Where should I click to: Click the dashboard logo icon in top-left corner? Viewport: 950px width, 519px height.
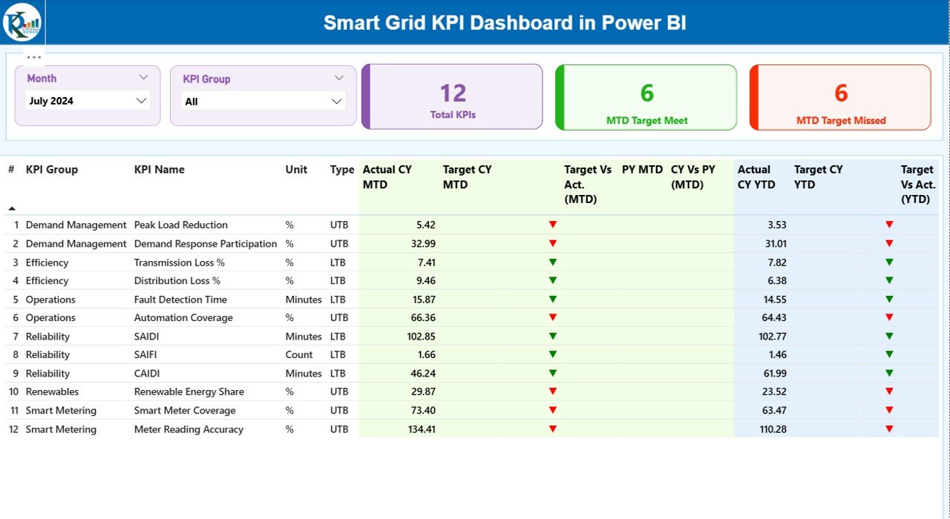(22, 22)
